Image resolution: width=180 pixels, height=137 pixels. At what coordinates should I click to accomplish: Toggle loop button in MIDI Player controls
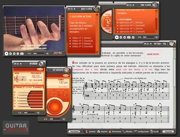(128, 37)
